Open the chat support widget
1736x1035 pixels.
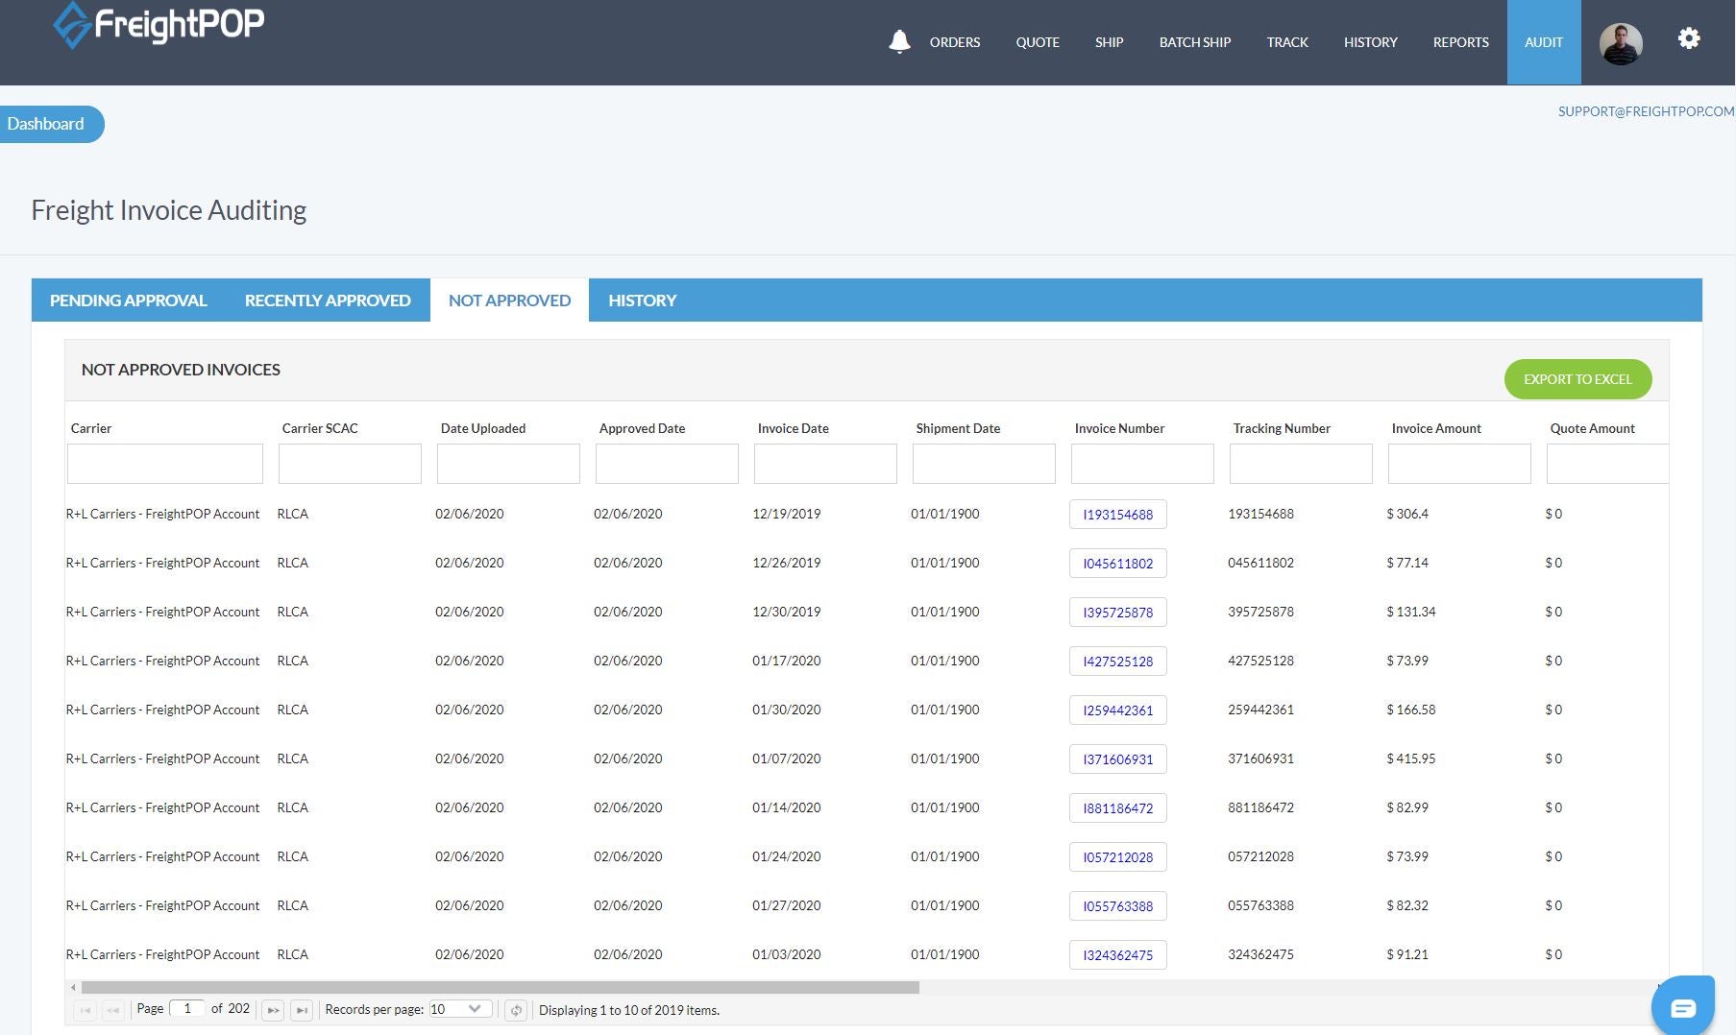pos(1683,1007)
